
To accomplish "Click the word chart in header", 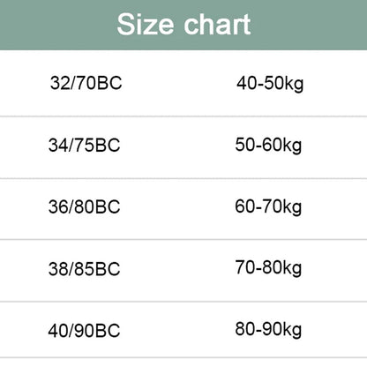I will (218, 25).
